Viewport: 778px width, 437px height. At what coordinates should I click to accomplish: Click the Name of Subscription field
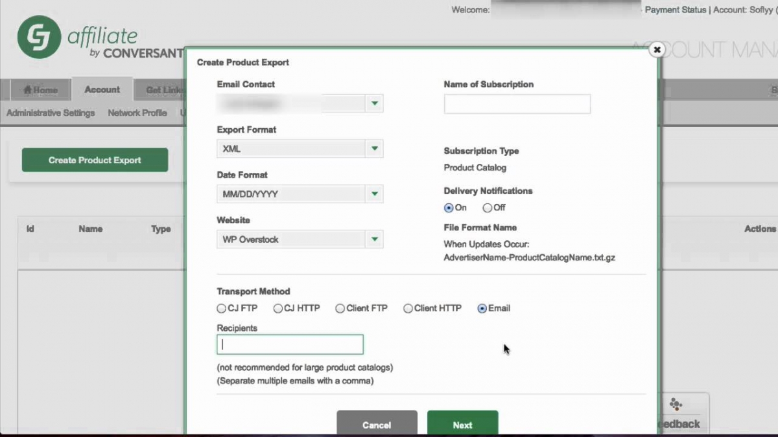click(517, 104)
